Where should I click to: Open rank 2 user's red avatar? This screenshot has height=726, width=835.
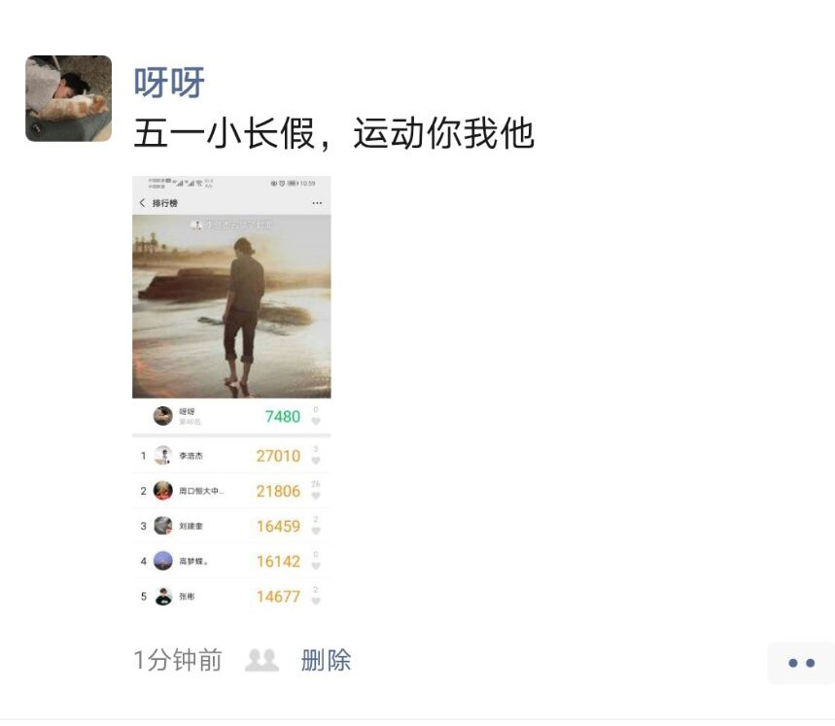tap(163, 490)
